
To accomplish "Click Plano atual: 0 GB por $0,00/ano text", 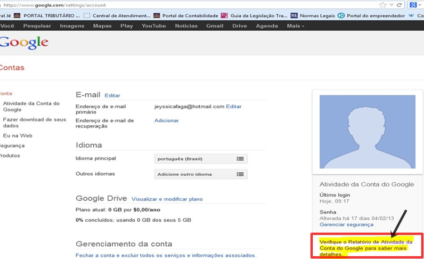I will click(x=118, y=210).
